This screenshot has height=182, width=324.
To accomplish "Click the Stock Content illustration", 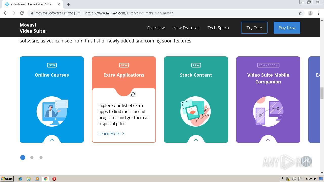I will (195, 111).
